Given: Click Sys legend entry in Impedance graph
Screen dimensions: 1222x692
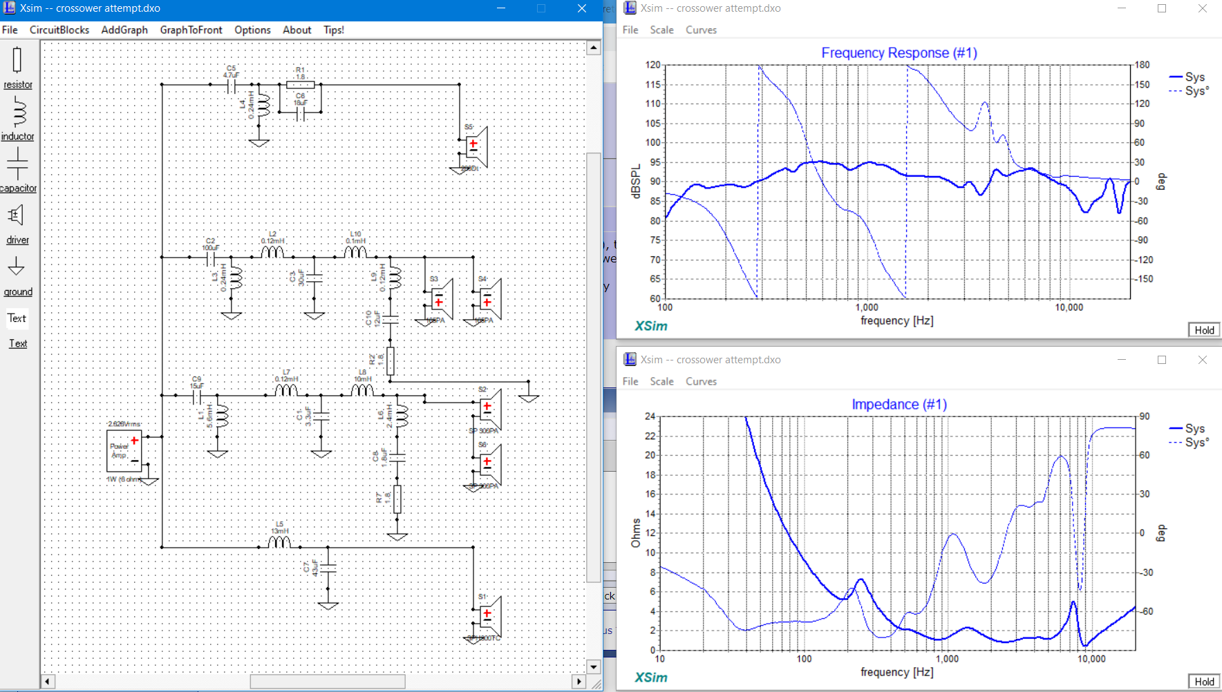Looking at the screenshot, I should [1187, 428].
